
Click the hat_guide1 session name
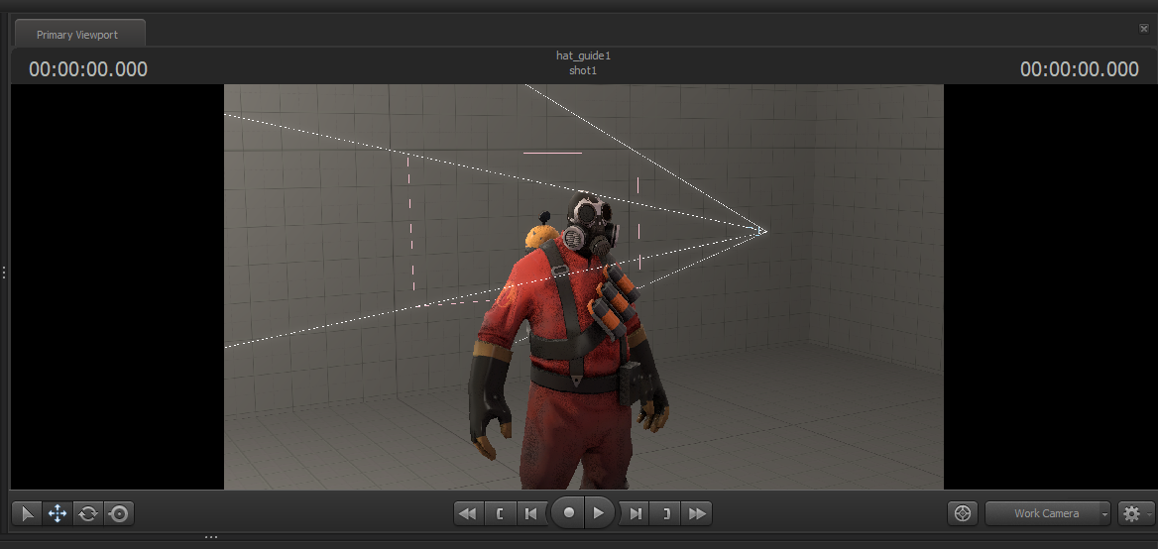[583, 55]
